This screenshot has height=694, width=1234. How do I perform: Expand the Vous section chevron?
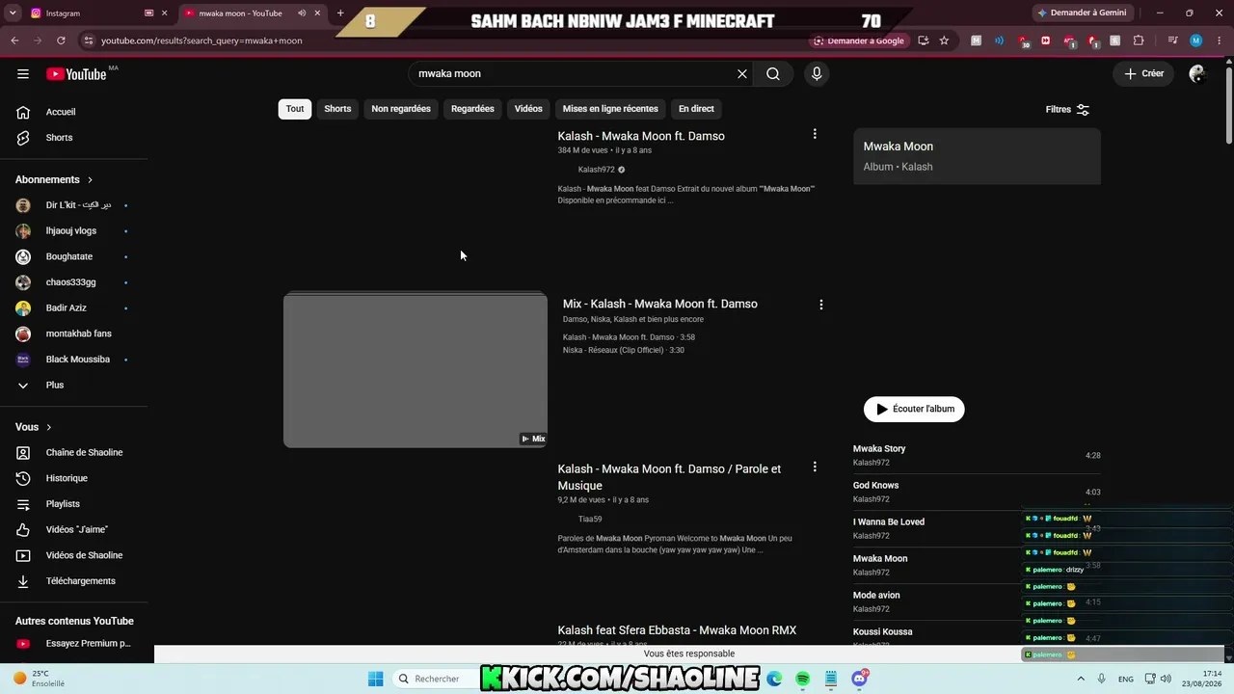pyautogui.click(x=49, y=427)
